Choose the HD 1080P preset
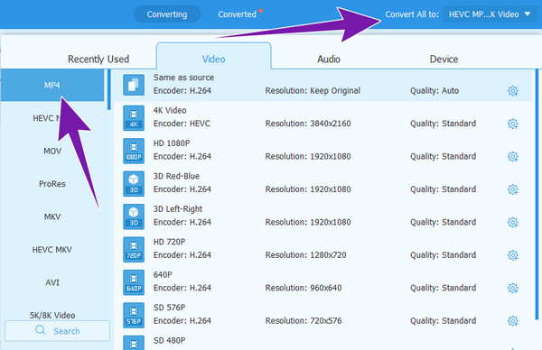This screenshot has width=542, height=350. tap(322, 151)
